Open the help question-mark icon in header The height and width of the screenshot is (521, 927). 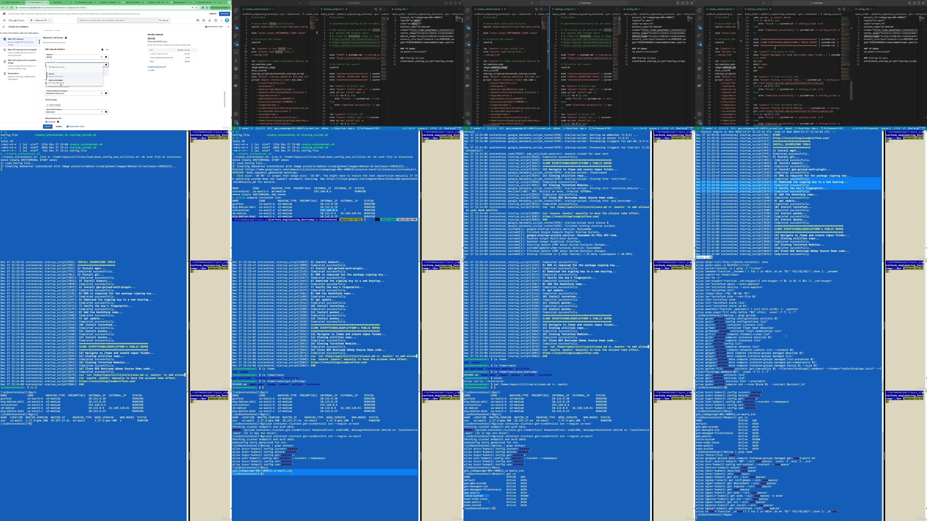[215, 20]
